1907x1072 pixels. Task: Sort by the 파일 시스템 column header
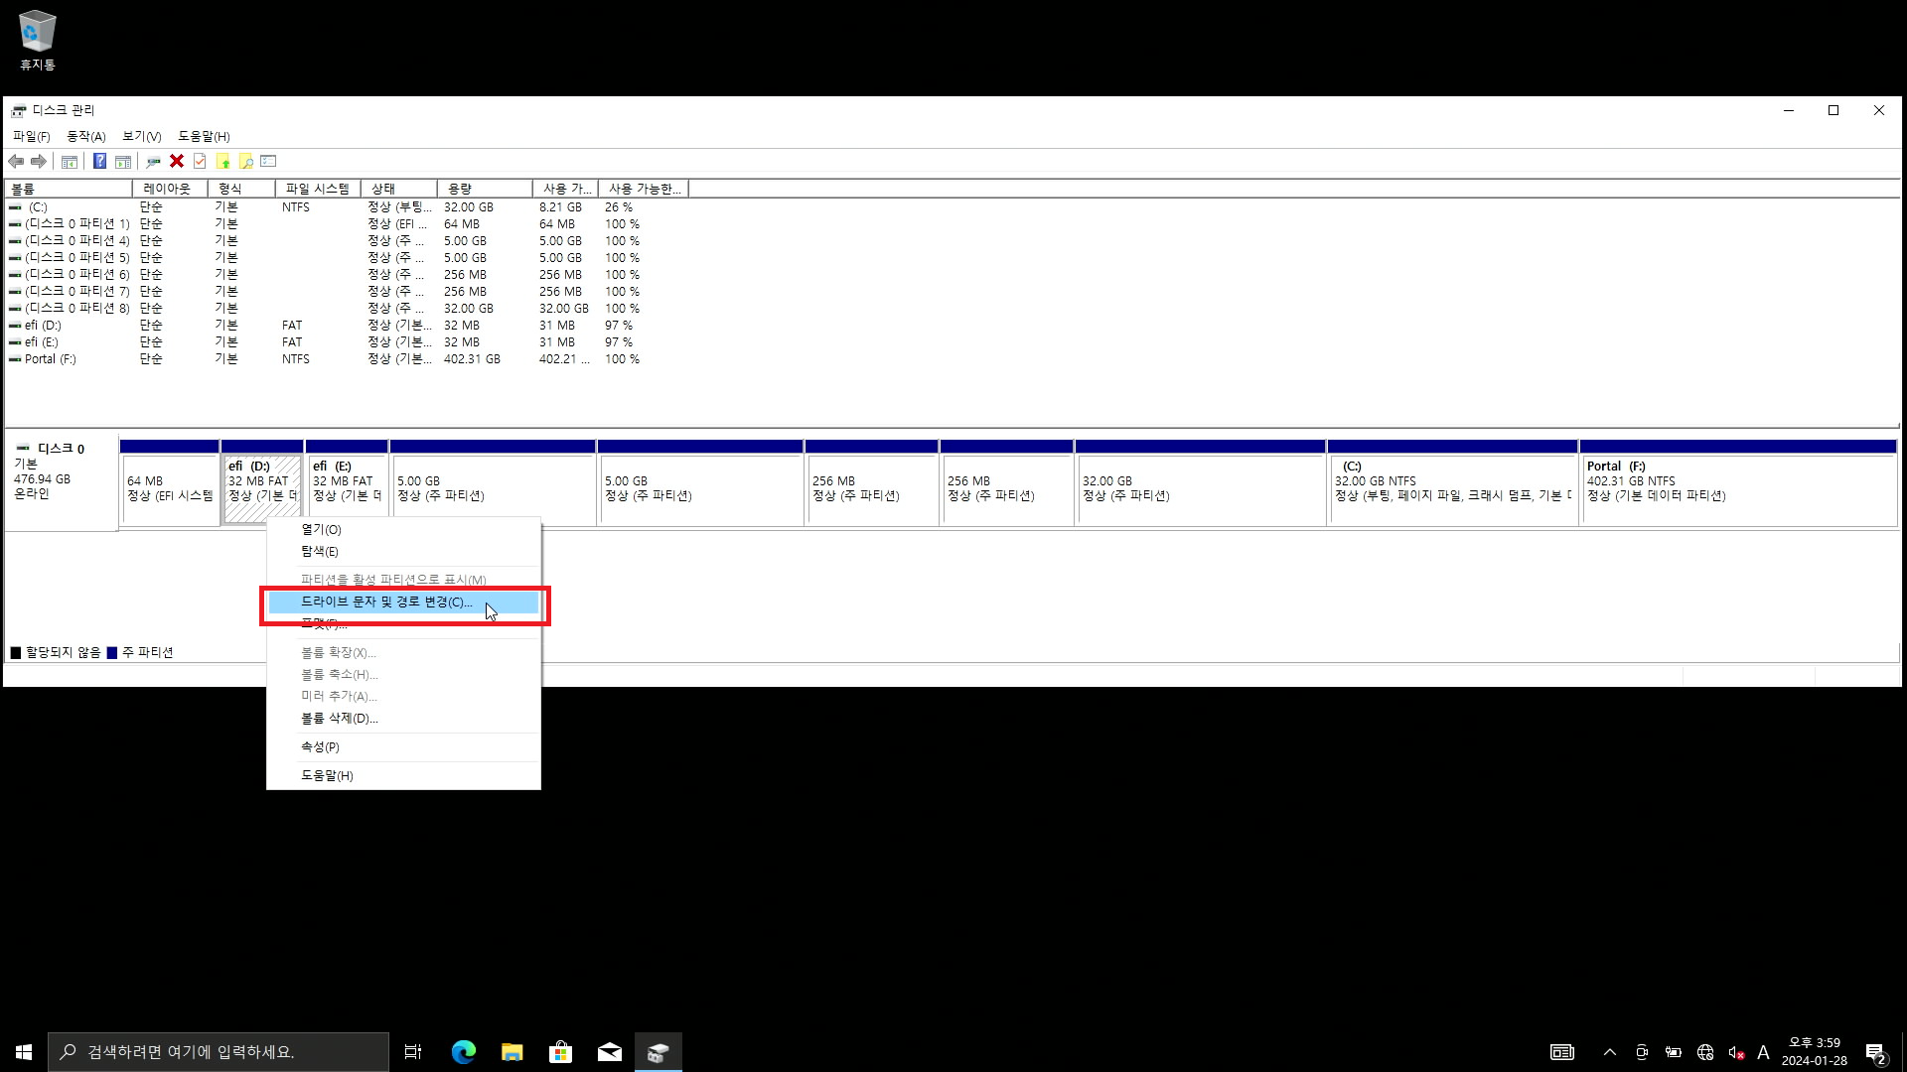tap(317, 189)
